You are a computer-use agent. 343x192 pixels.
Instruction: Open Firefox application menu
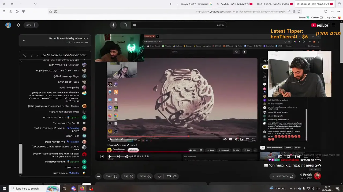[4, 11]
